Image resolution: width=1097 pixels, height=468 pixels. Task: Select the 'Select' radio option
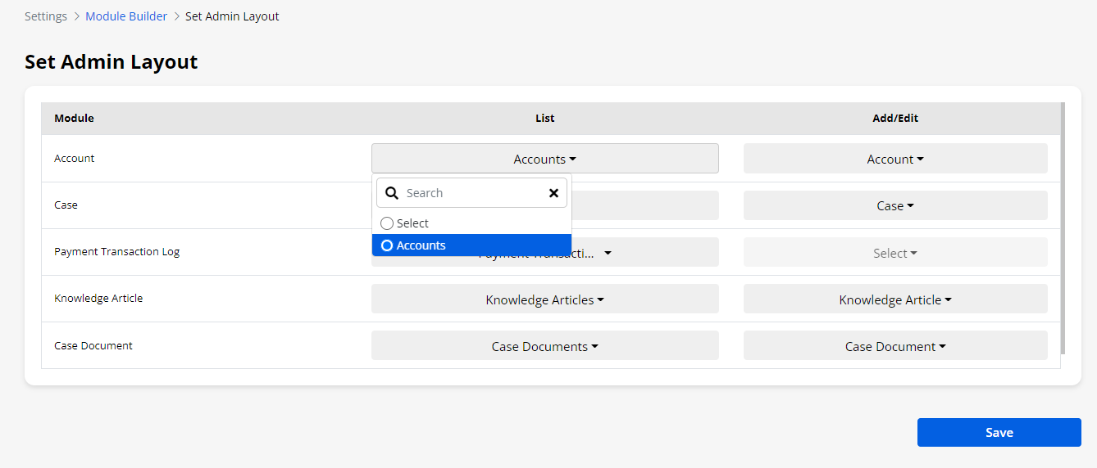[388, 223]
